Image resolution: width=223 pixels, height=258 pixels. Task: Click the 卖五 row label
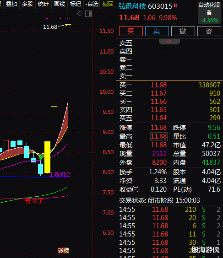click(126, 43)
